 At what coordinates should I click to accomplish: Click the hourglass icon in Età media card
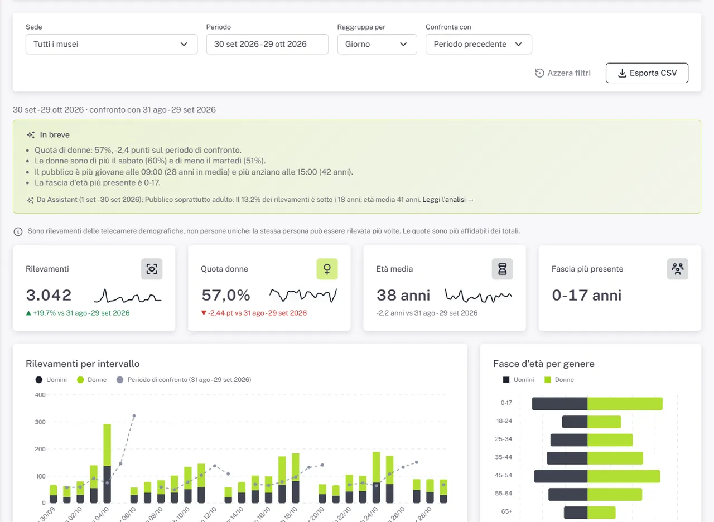[502, 269]
